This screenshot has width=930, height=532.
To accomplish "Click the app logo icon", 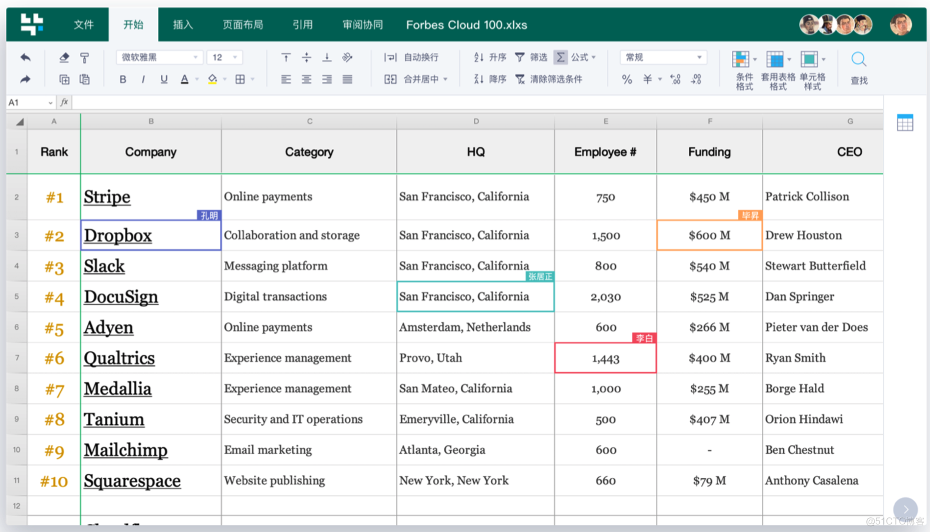I will tap(32, 24).
